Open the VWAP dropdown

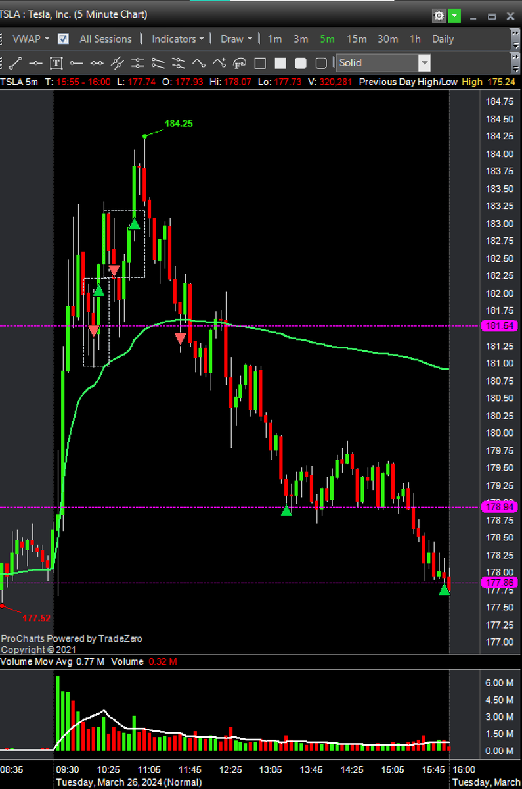30,39
